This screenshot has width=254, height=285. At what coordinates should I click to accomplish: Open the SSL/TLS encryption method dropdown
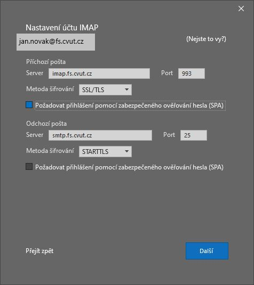pos(105,89)
